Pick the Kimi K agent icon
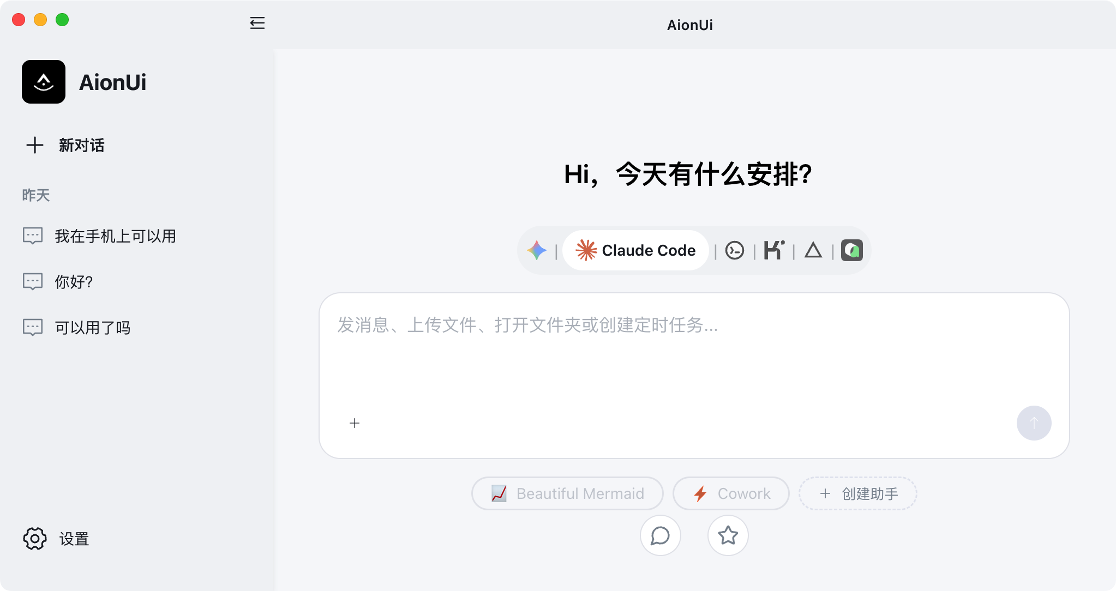1116x591 pixels. click(774, 250)
